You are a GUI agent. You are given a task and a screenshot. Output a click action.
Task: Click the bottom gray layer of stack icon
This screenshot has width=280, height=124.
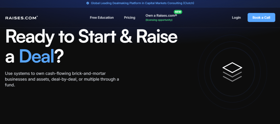coord(232,79)
